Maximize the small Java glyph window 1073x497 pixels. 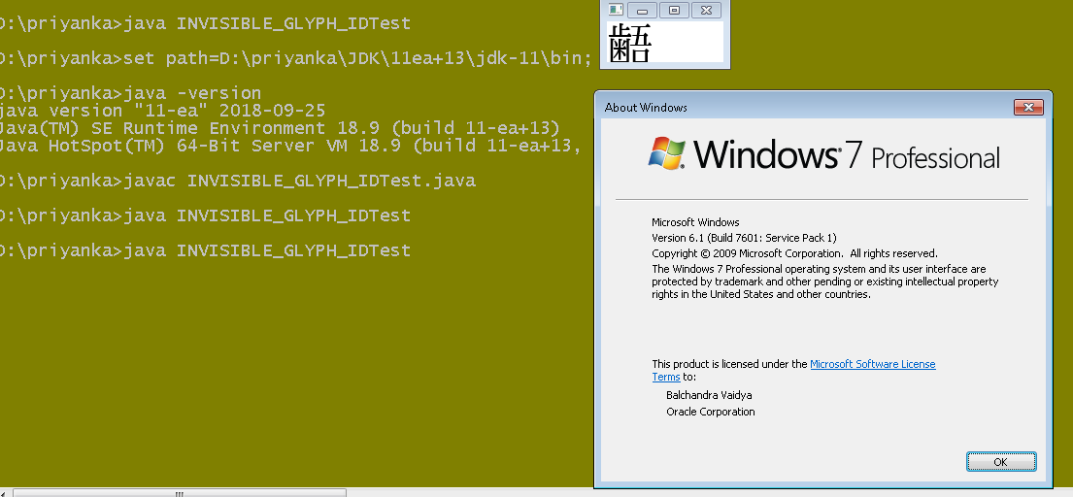click(x=674, y=10)
